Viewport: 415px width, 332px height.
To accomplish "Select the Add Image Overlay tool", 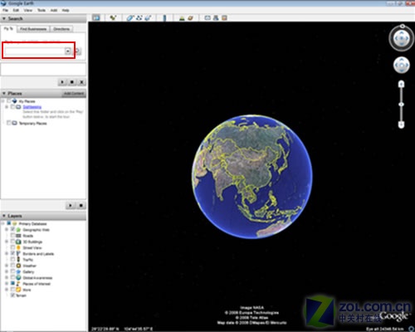I will point(148,18).
